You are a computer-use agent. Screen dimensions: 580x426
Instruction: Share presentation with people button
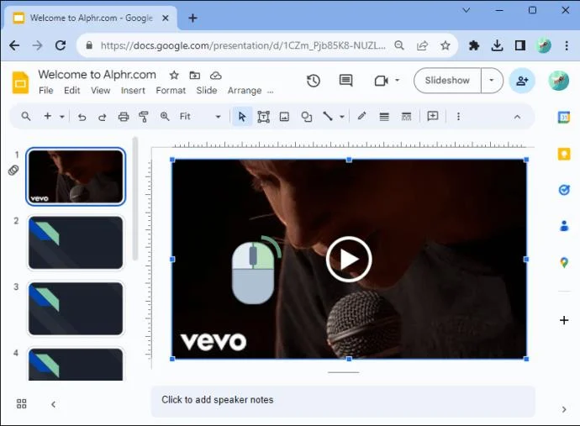(522, 81)
